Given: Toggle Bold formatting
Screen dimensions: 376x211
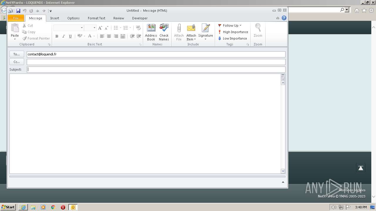Looking at the screenshot, I should [x=57, y=36].
